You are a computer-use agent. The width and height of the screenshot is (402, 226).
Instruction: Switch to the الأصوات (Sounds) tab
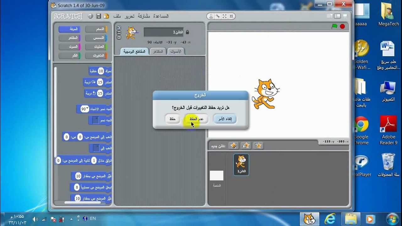pyautogui.click(x=176, y=51)
